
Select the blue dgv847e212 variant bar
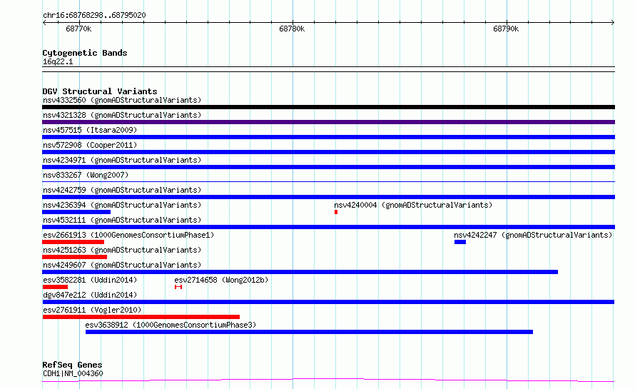(328, 302)
